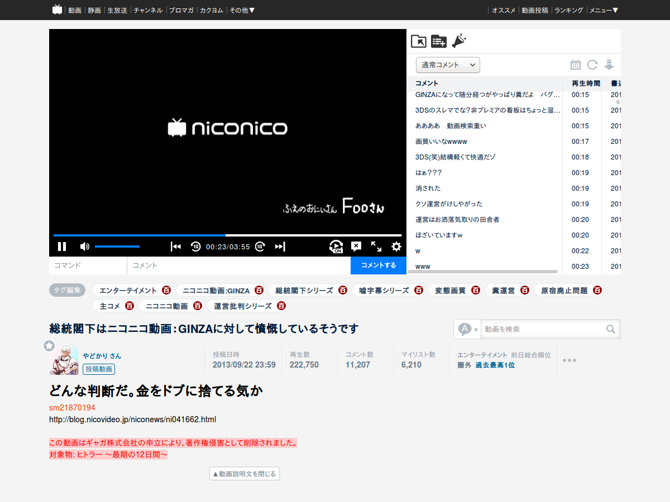
Task: Go to niconico top via TV logo
Action: [x=57, y=9]
